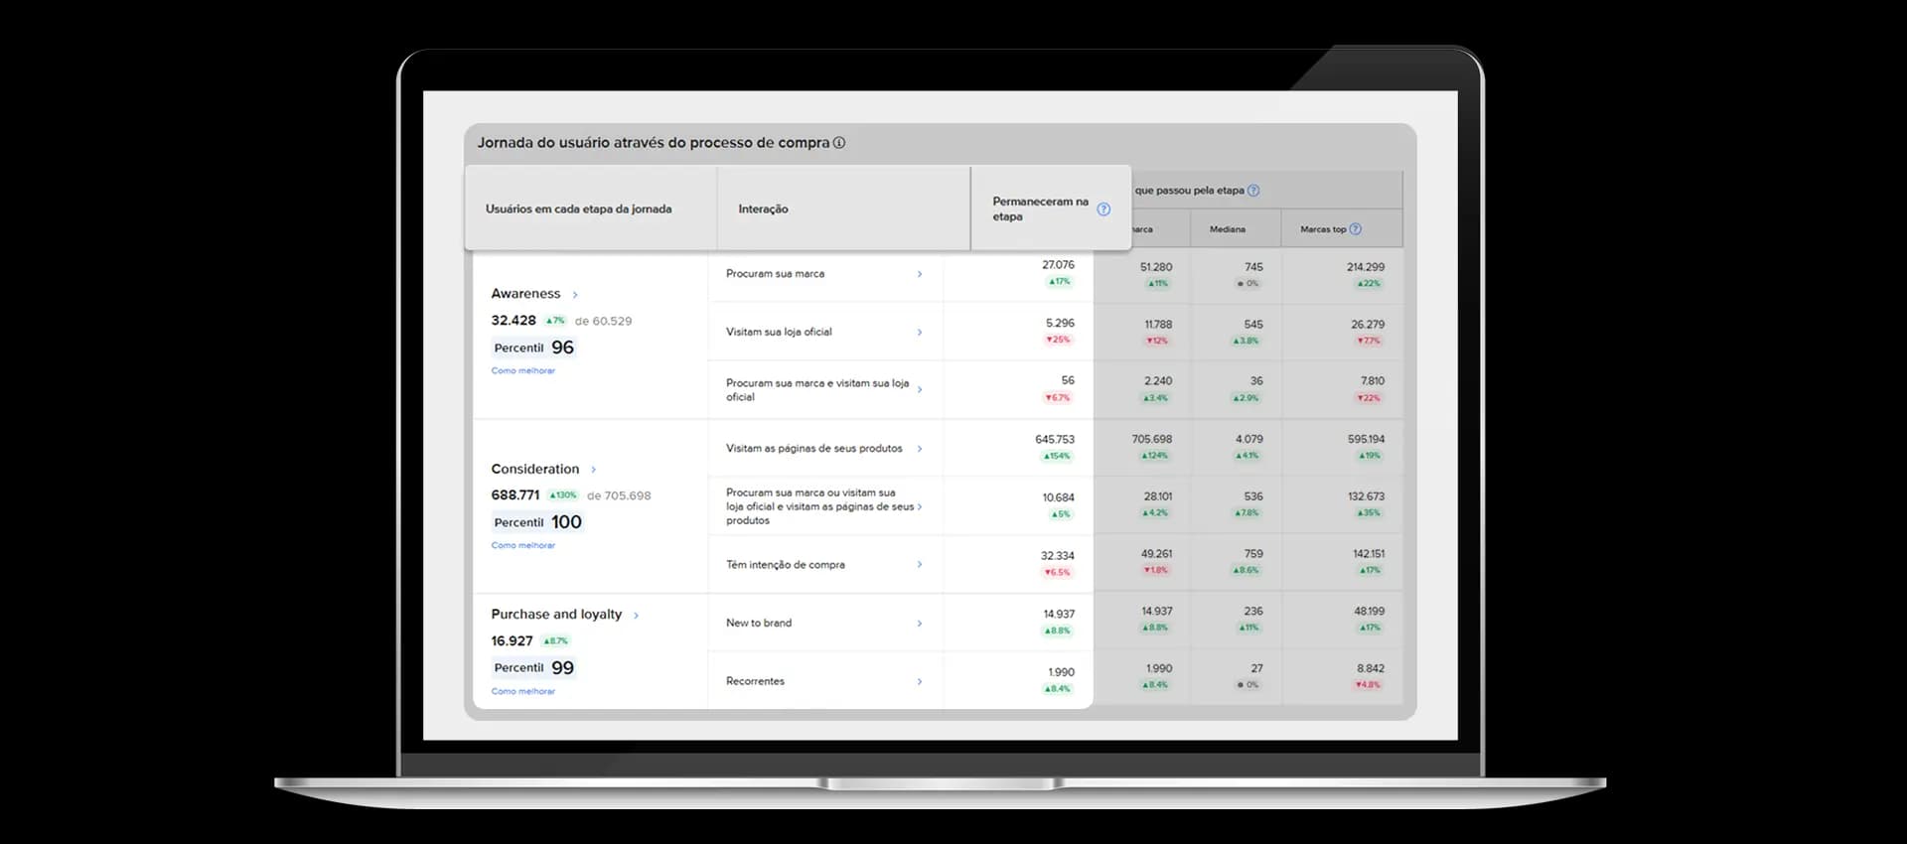Click the value 4.079 under Mediana
1907x844 pixels.
click(1249, 439)
